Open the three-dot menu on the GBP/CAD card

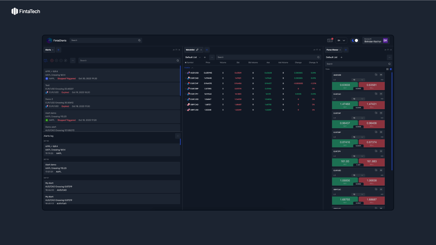point(381,189)
